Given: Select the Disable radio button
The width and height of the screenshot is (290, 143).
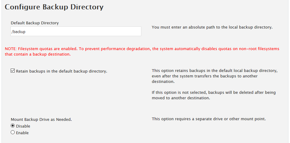Looking at the screenshot, I should click(13, 126).
